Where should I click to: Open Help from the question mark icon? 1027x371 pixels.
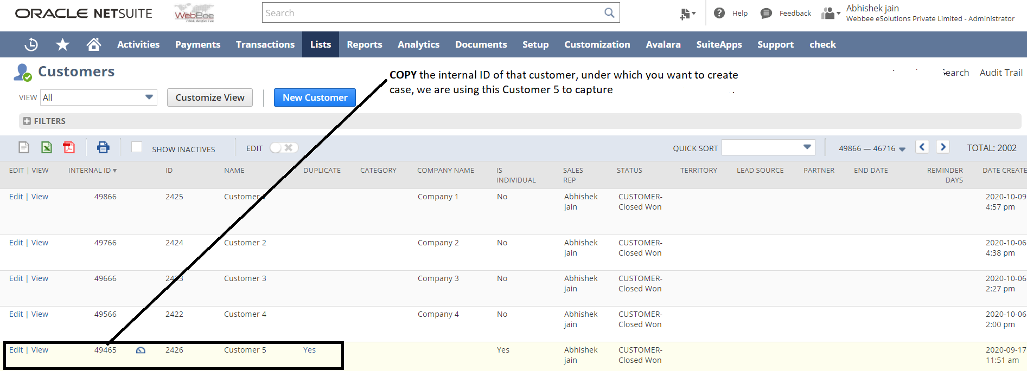pyautogui.click(x=719, y=13)
